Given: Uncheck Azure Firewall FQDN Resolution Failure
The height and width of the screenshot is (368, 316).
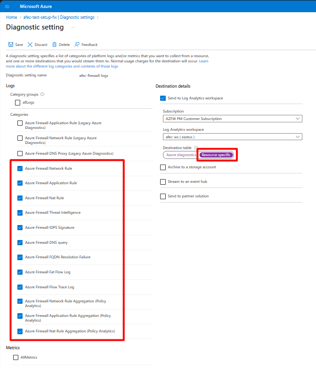Looking at the screenshot, I should tap(20, 257).
